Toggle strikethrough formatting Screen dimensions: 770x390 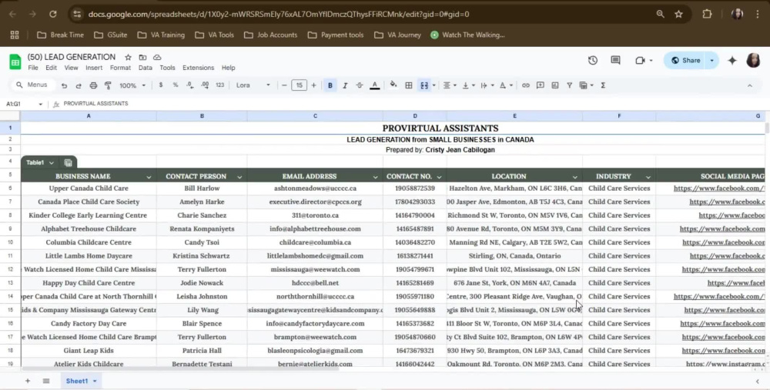(360, 85)
